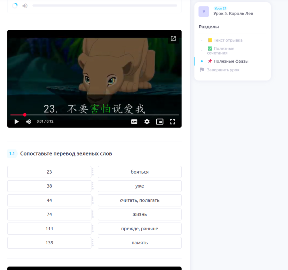Select number card 23
This screenshot has width=288, height=270.
point(49,172)
